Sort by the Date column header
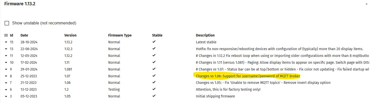This screenshot has width=372, height=103. point(24,35)
